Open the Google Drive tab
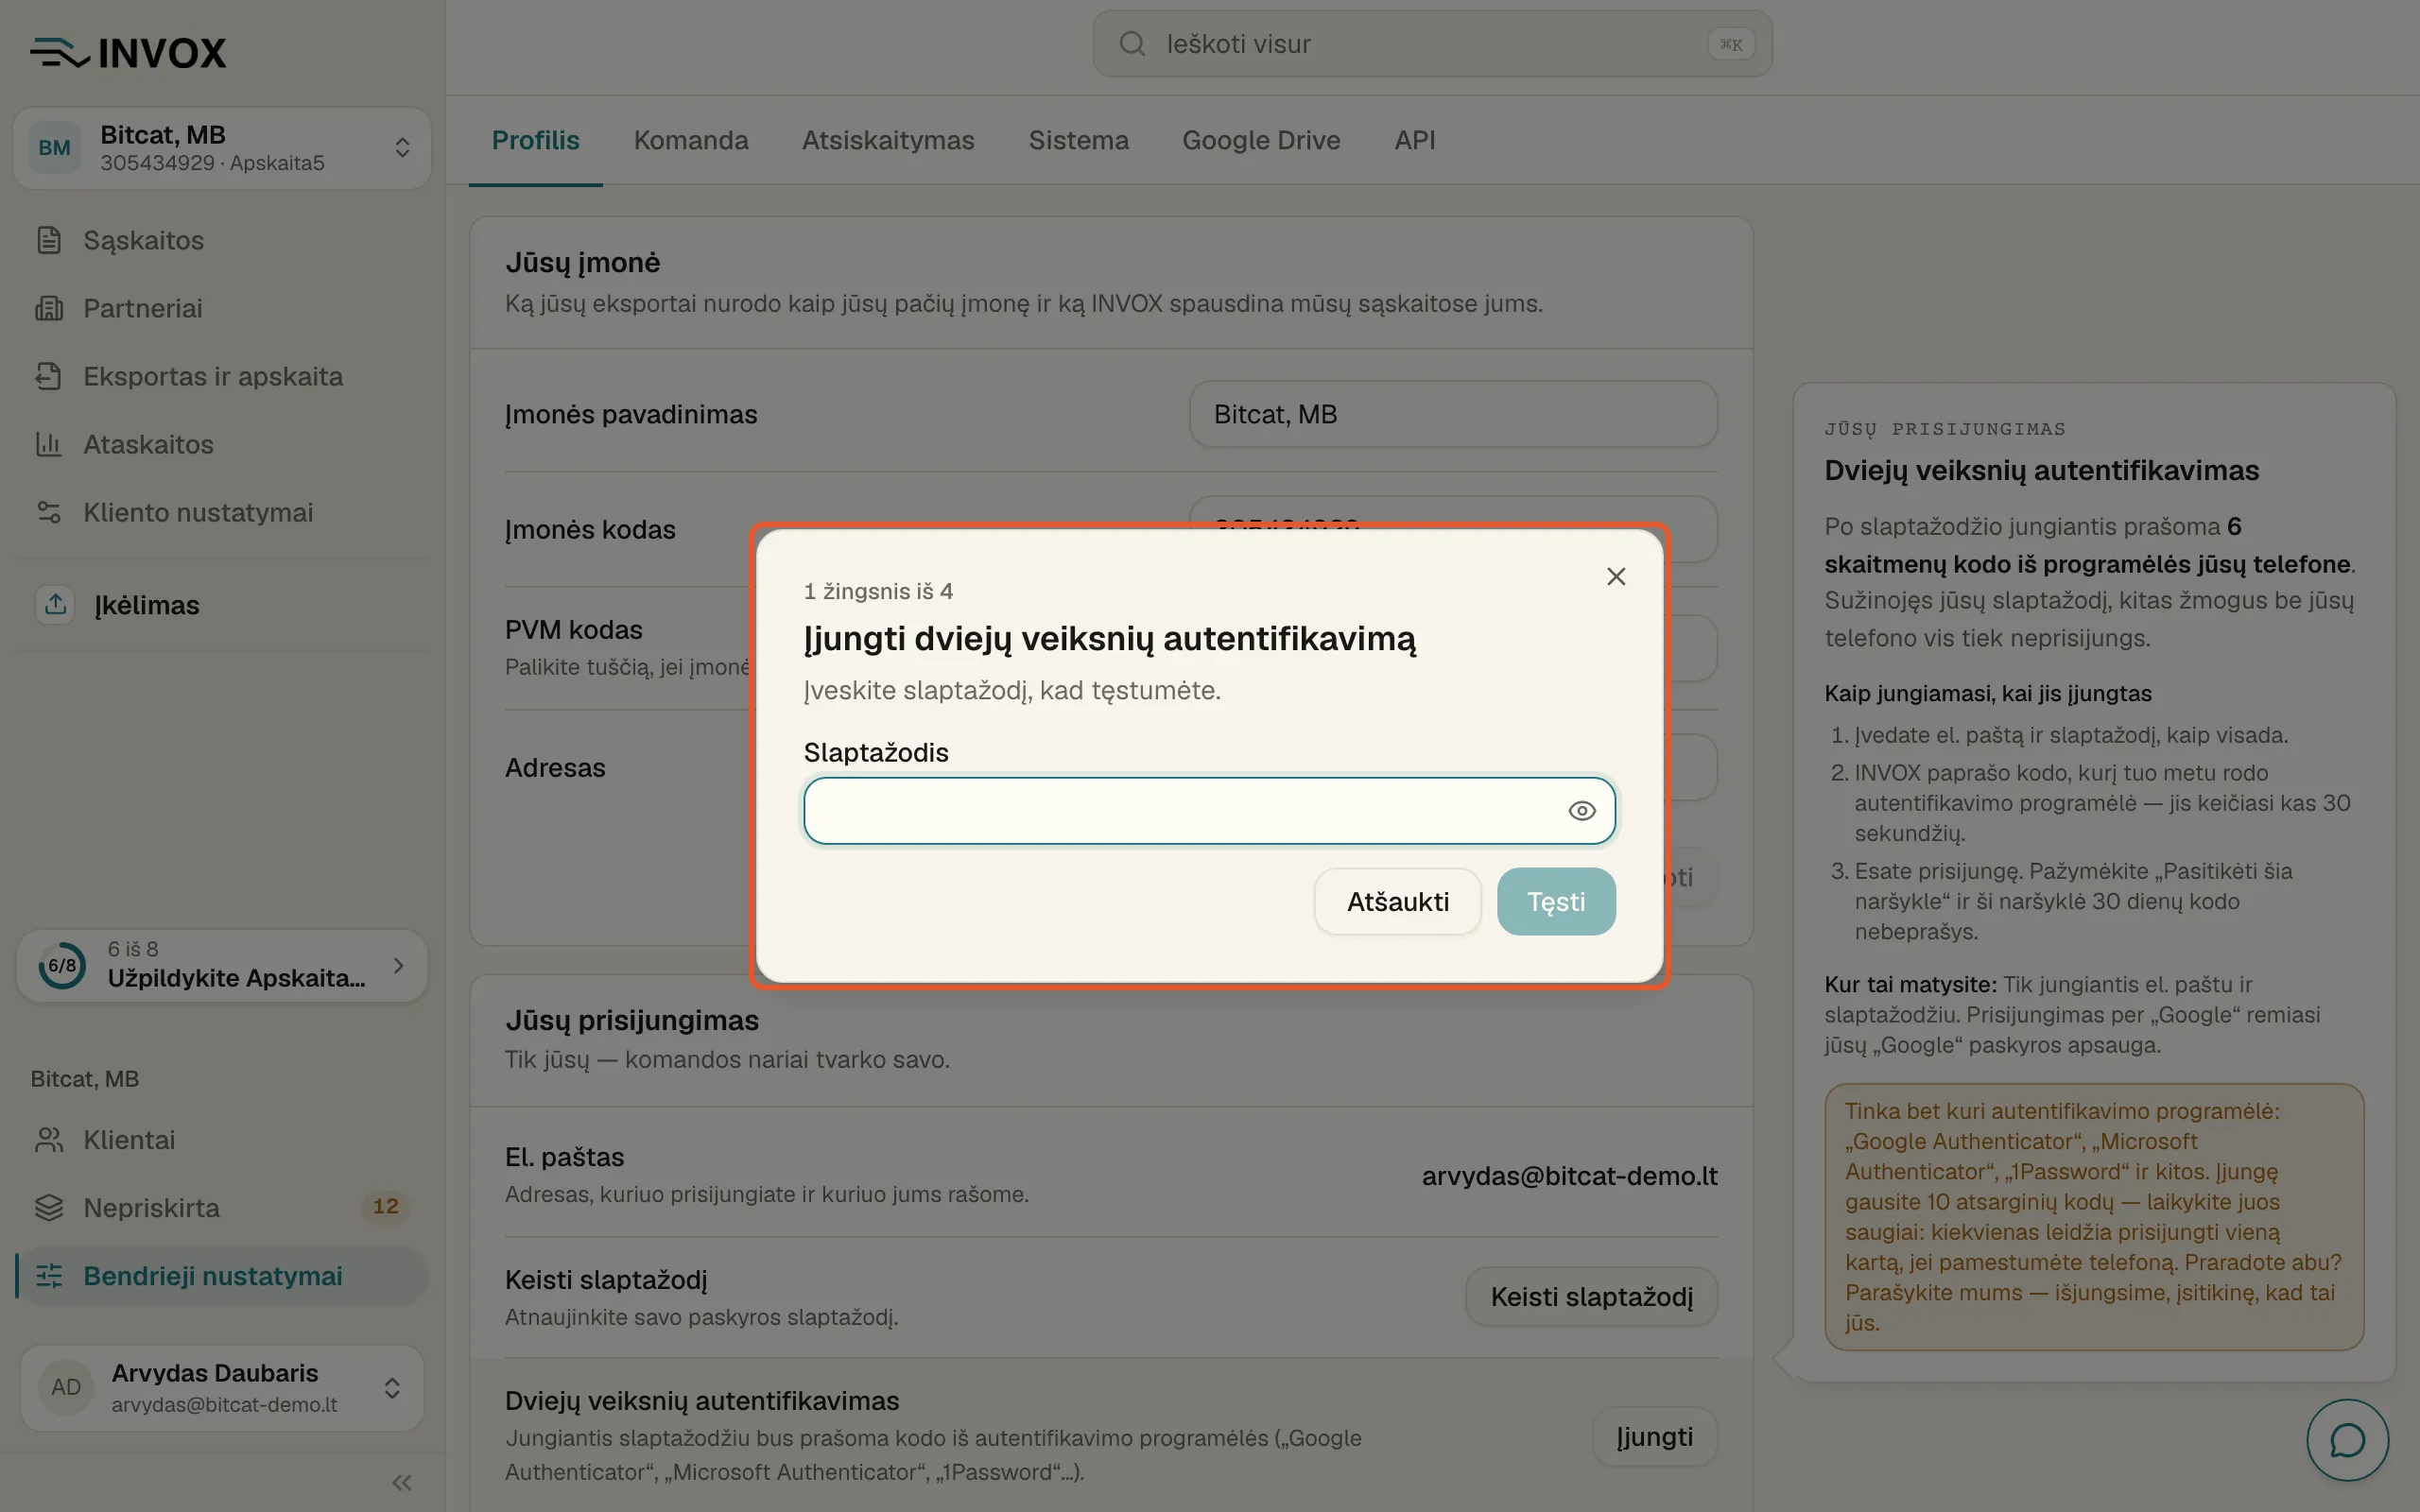This screenshot has width=2420, height=1512. (1261, 140)
